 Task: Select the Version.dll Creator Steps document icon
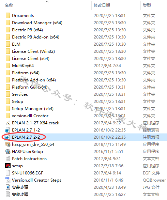click(x=8, y=180)
